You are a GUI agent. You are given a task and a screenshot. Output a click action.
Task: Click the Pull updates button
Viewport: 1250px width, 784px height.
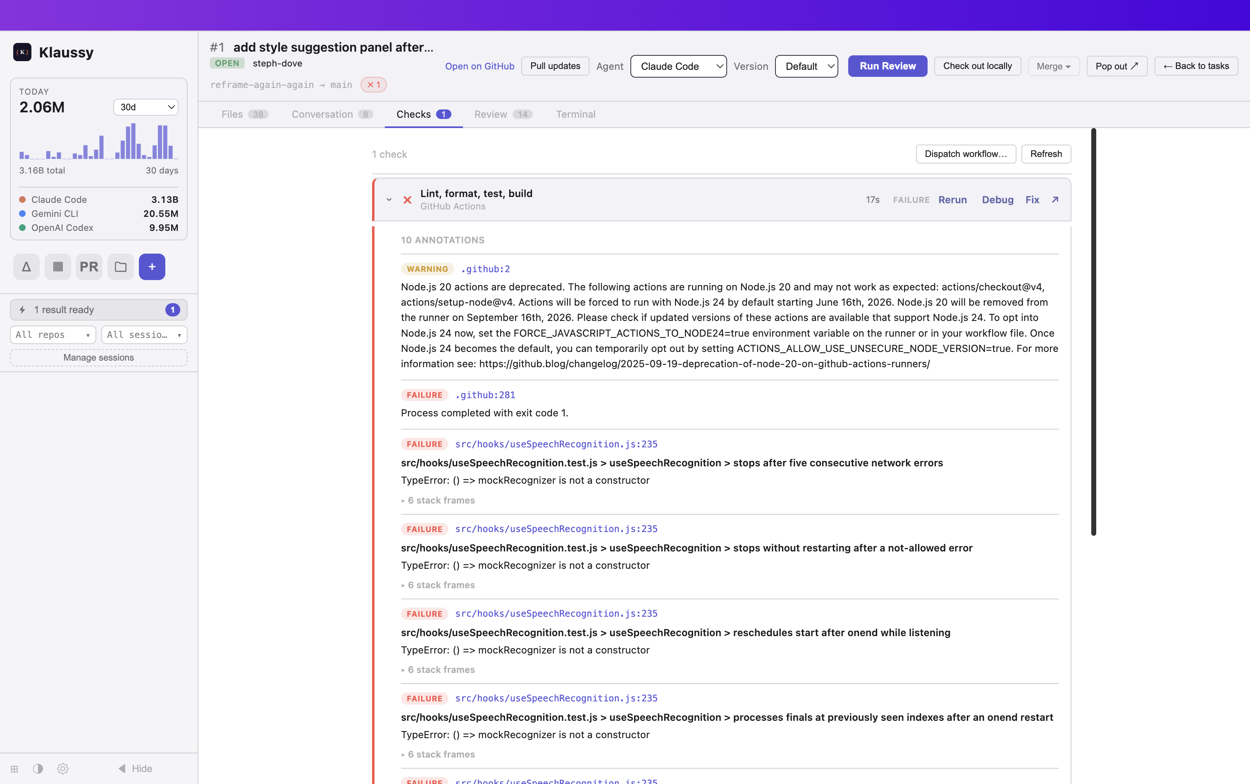(x=555, y=67)
